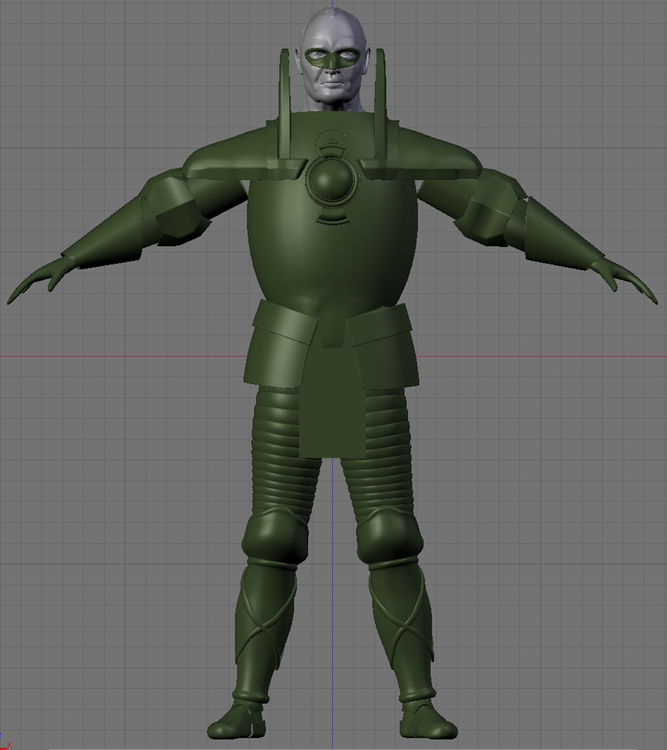Select the knee pad on the viewer-right leg
Screen dimensions: 667x750
coord(388,535)
